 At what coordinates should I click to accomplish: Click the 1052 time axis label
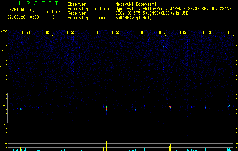tap(48, 32)
